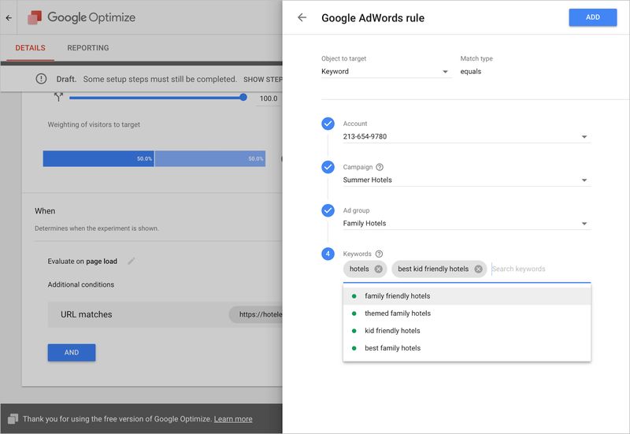Image resolution: width=630 pixels, height=434 pixels.
Task: Remove the 'hotels' keyword chip
Action: point(378,269)
